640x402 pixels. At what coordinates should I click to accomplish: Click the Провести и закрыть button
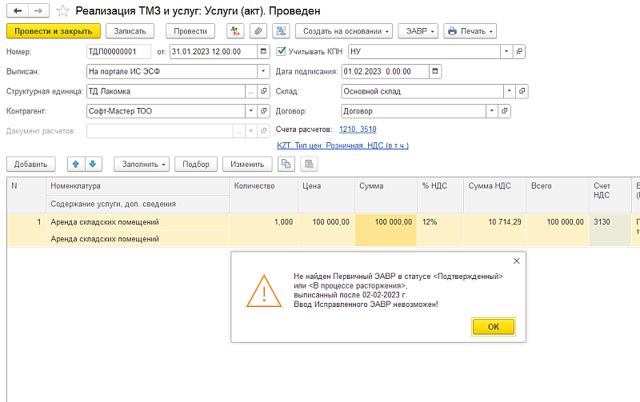(54, 31)
